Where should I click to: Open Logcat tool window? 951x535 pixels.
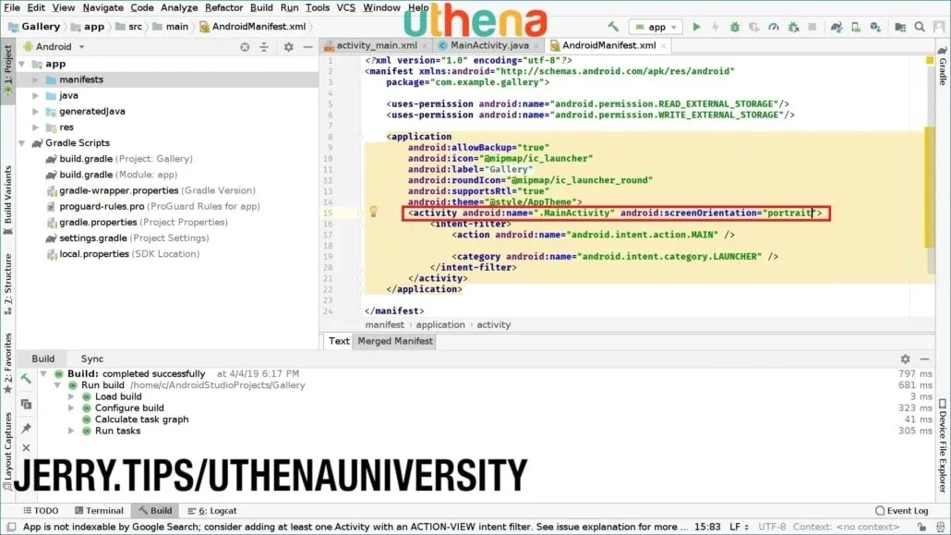click(x=212, y=511)
